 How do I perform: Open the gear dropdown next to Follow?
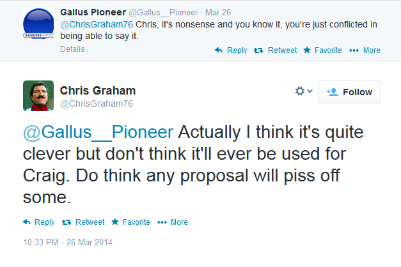[304, 91]
